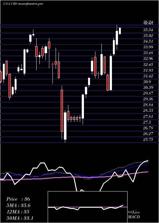Select the 33.99 price axis label
Viewport: 159px width, 223px height.
coord(148,47)
